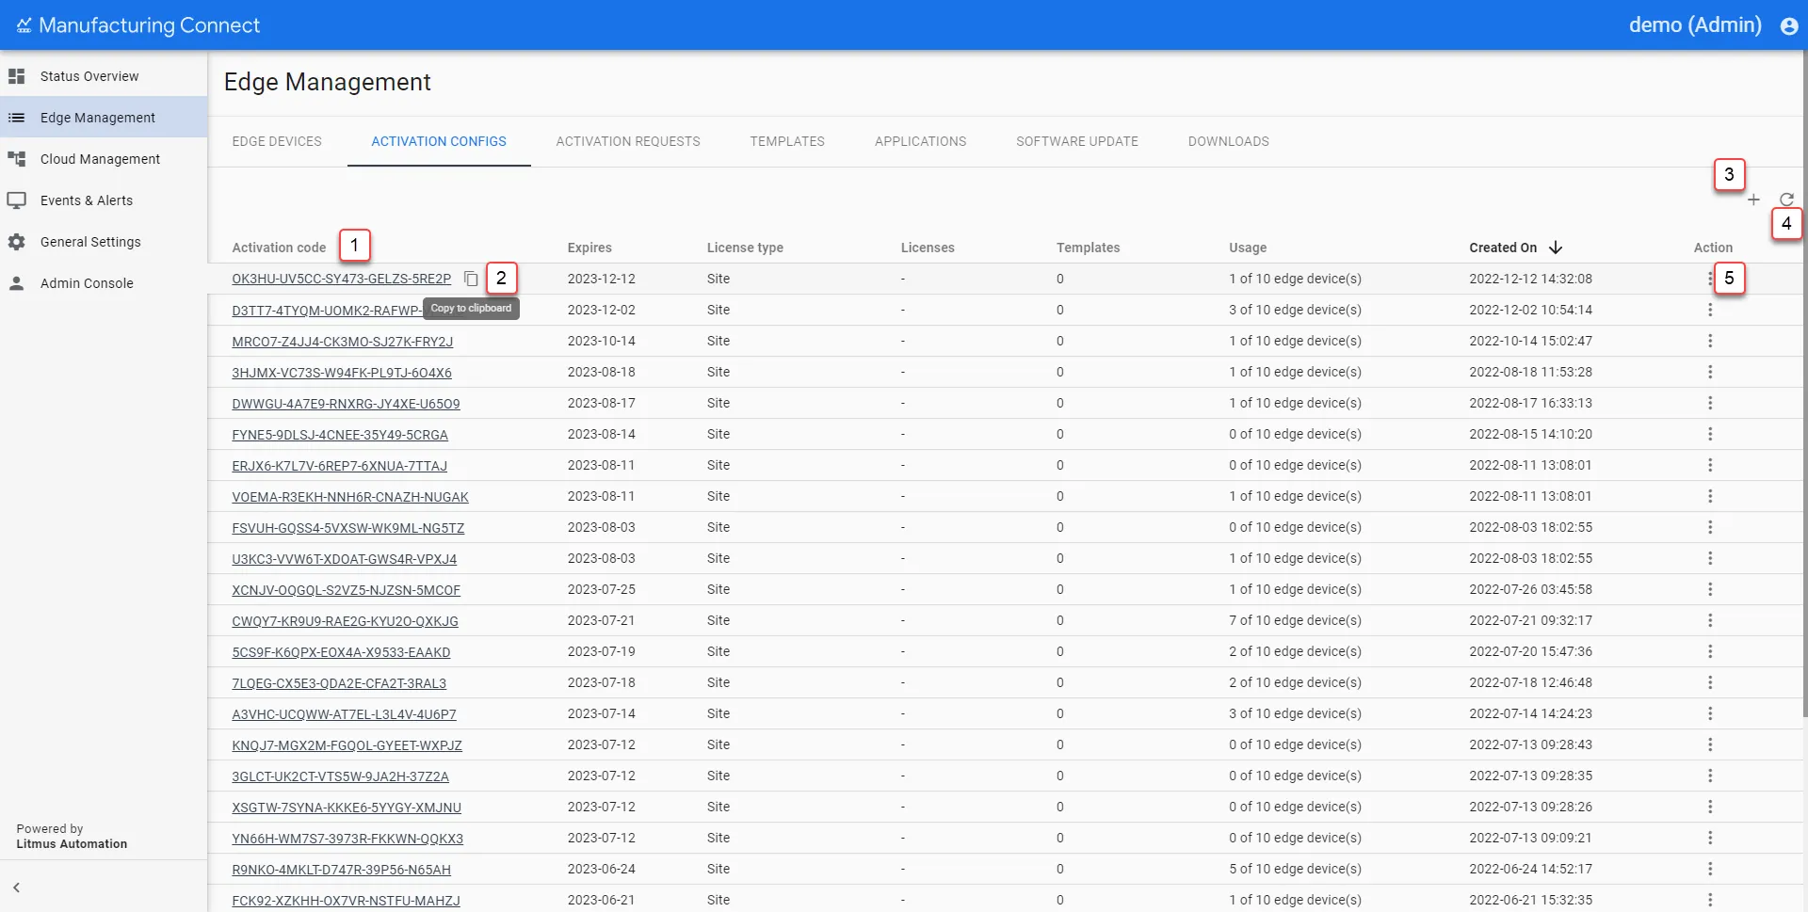
Task: Open action menu for row created 2022-07-21 09:32:17
Action: (1710, 620)
